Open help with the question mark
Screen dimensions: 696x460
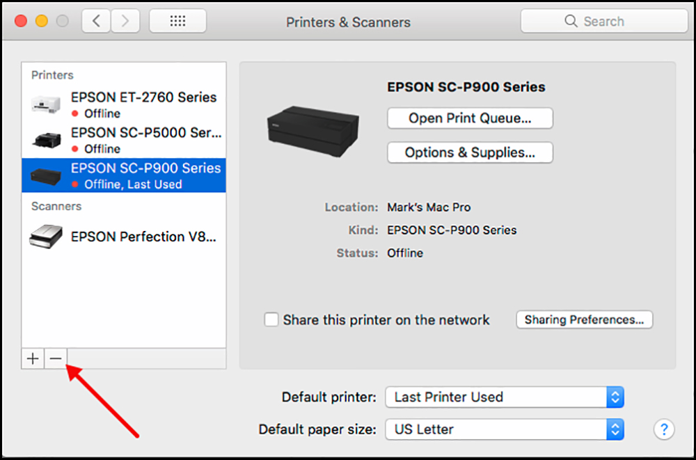click(664, 429)
